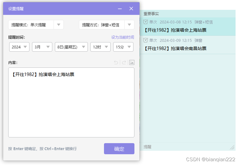Undo the last edit in content toolbar
This screenshot has height=165, width=240.
[116, 62]
